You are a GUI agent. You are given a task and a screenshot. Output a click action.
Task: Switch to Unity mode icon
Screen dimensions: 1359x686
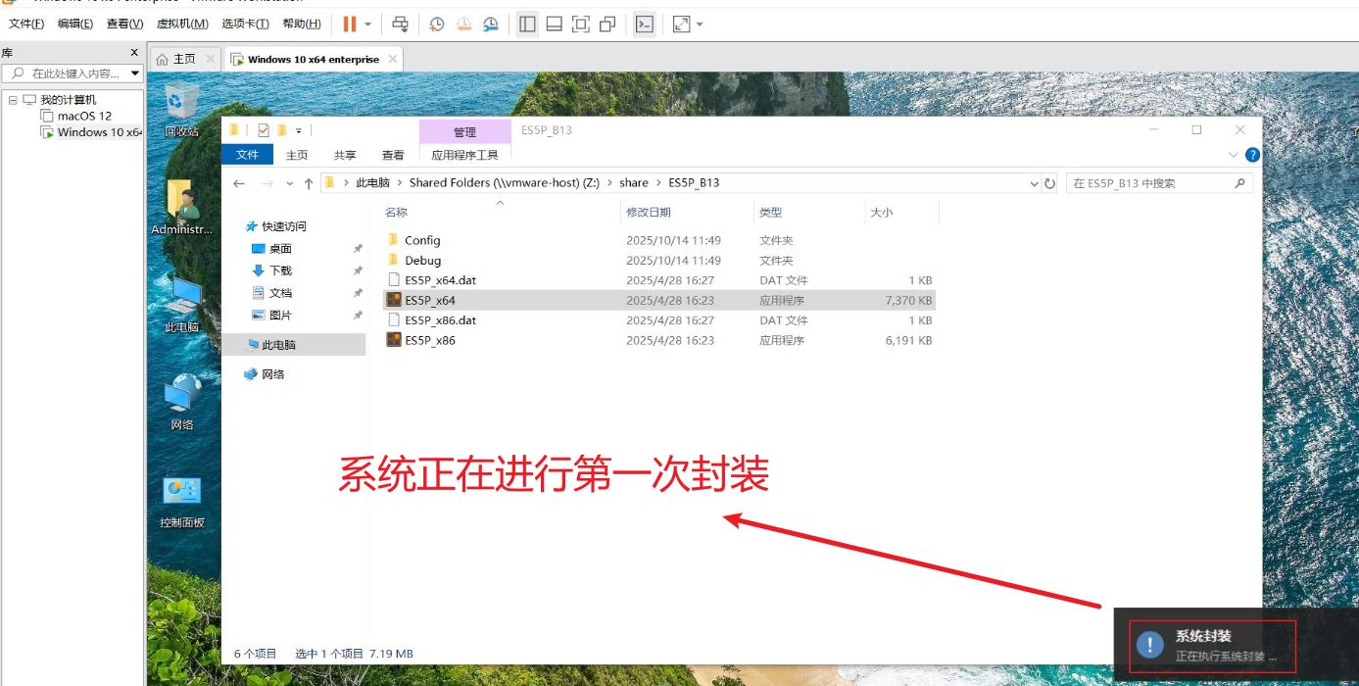(607, 24)
